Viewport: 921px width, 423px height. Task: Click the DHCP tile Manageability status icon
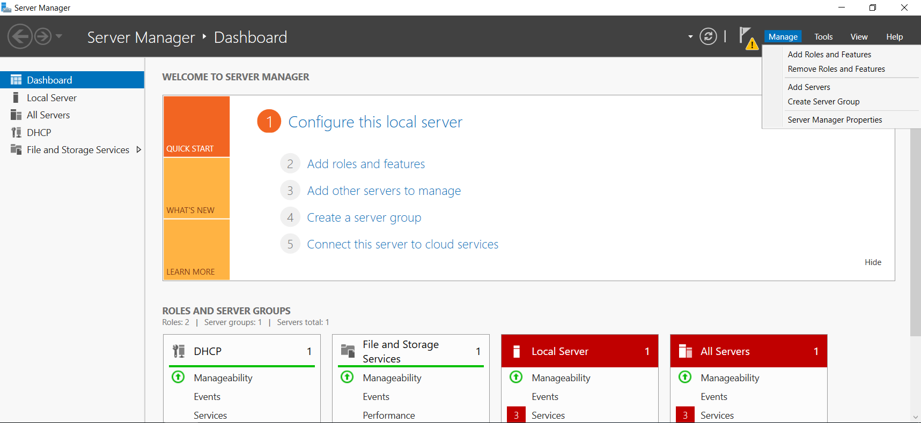click(178, 377)
